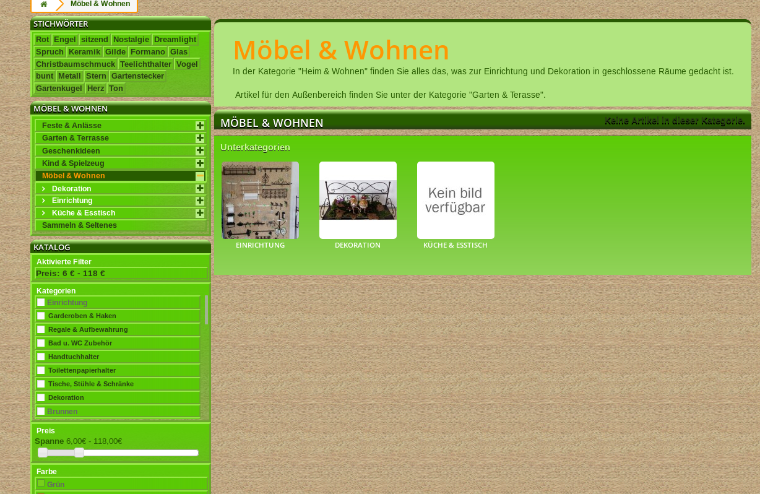Click the lower price slider handle
The height and width of the screenshot is (494, 760).
tap(43, 453)
